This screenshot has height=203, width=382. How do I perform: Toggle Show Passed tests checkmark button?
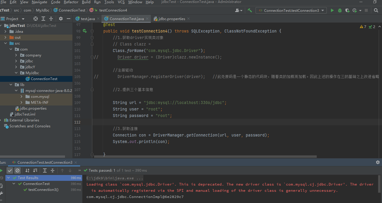click(x=10, y=170)
